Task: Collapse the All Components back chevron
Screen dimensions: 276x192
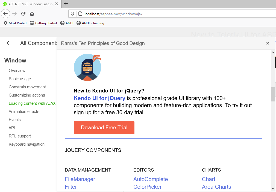Action: (8, 43)
